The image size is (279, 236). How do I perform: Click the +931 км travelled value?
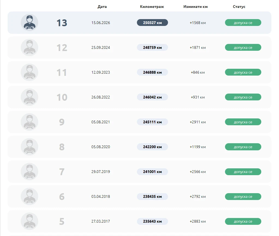(x=198, y=97)
